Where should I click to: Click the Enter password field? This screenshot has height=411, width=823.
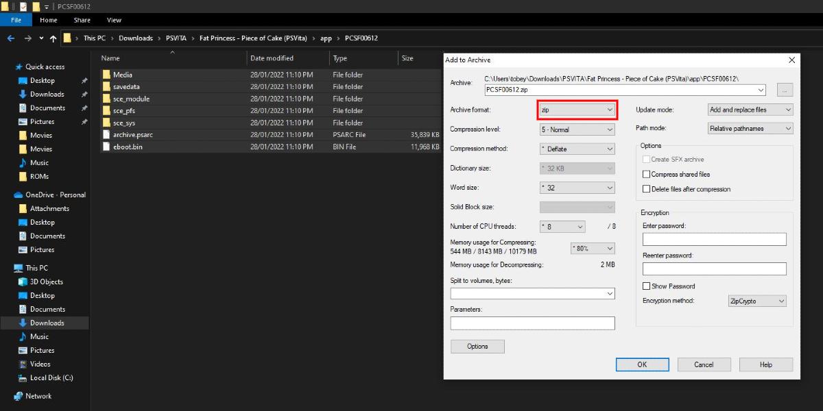pos(714,239)
